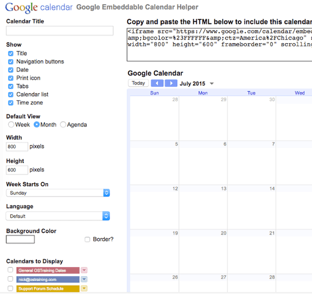Pick a Background Color from the swatch
The height and width of the screenshot is (294, 312).
(x=20, y=239)
